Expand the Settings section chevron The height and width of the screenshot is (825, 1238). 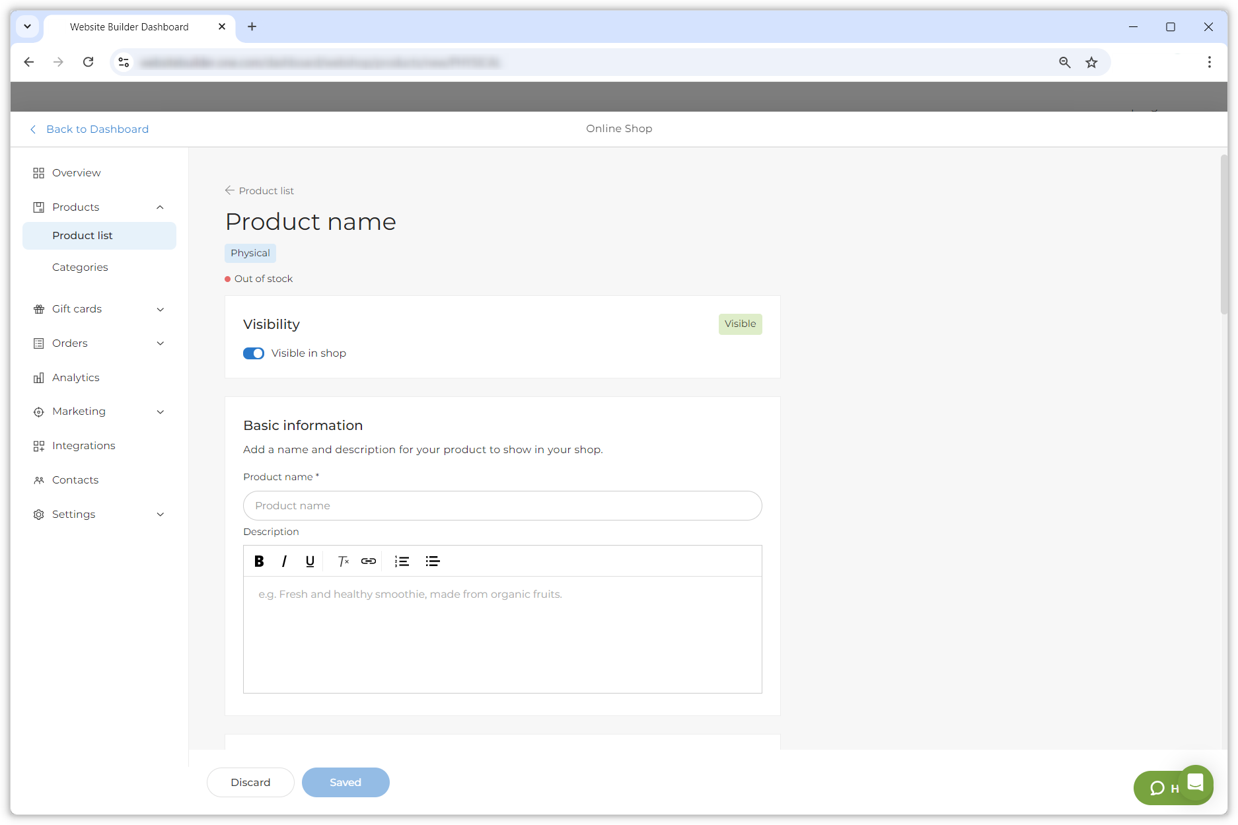pyautogui.click(x=160, y=515)
